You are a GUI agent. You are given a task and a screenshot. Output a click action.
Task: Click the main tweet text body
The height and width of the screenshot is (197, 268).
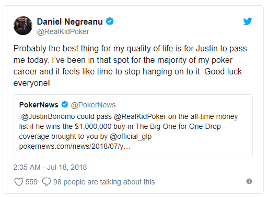[130, 65]
